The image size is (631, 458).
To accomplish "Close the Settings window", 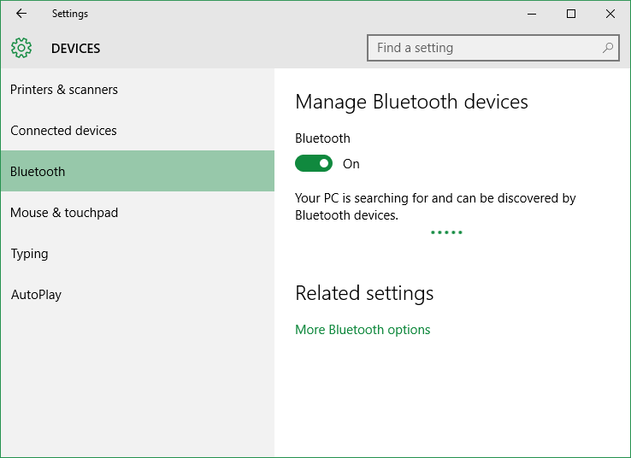I will click(x=610, y=14).
